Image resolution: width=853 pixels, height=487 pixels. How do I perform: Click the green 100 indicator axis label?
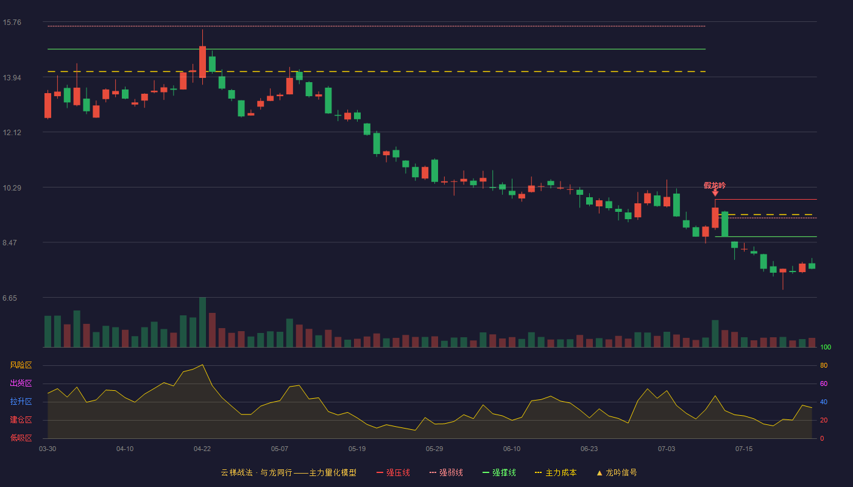(x=826, y=348)
